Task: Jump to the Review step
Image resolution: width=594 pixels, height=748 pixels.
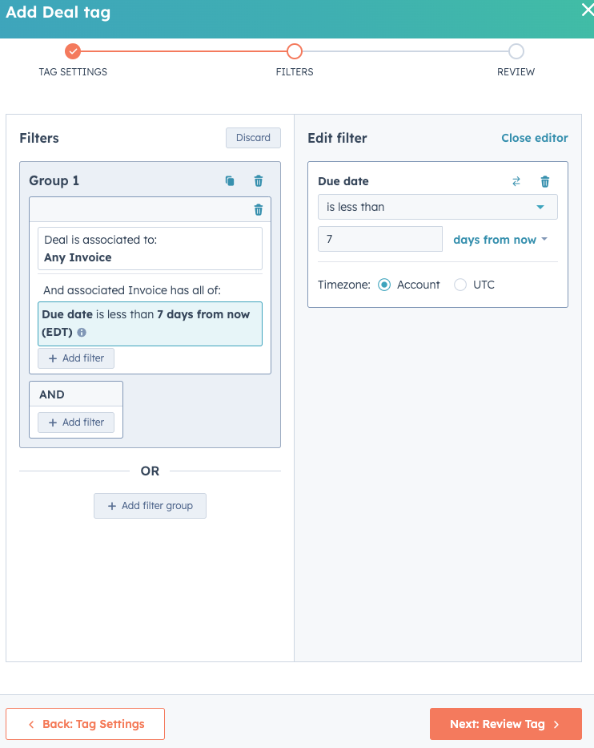Action: (505, 723)
